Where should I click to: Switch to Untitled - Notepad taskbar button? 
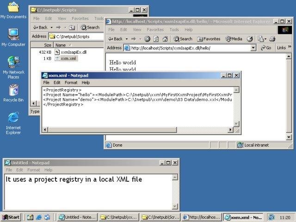pyautogui.click(x=77, y=217)
